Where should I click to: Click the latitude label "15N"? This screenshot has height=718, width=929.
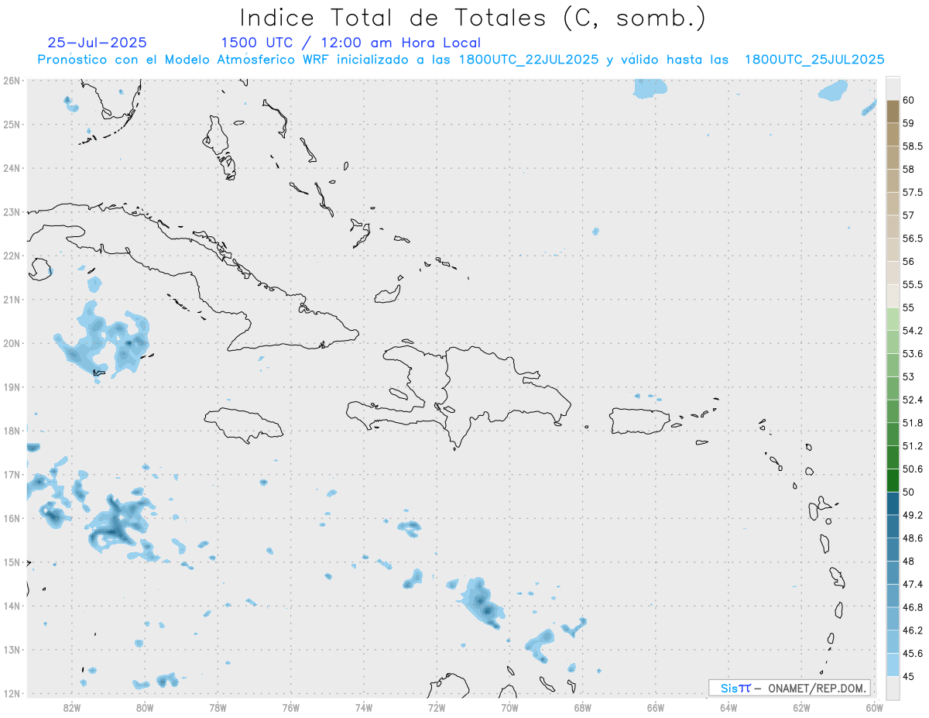11,562
